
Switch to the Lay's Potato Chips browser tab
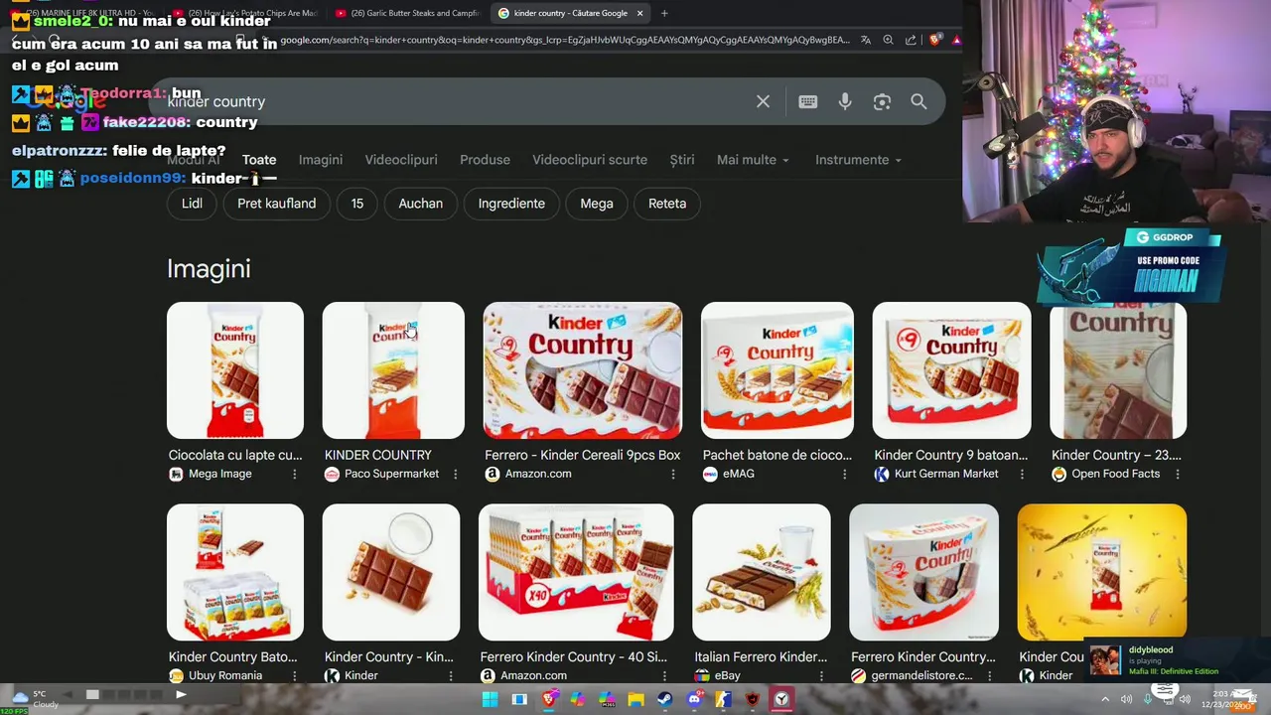(x=245, y=13)
